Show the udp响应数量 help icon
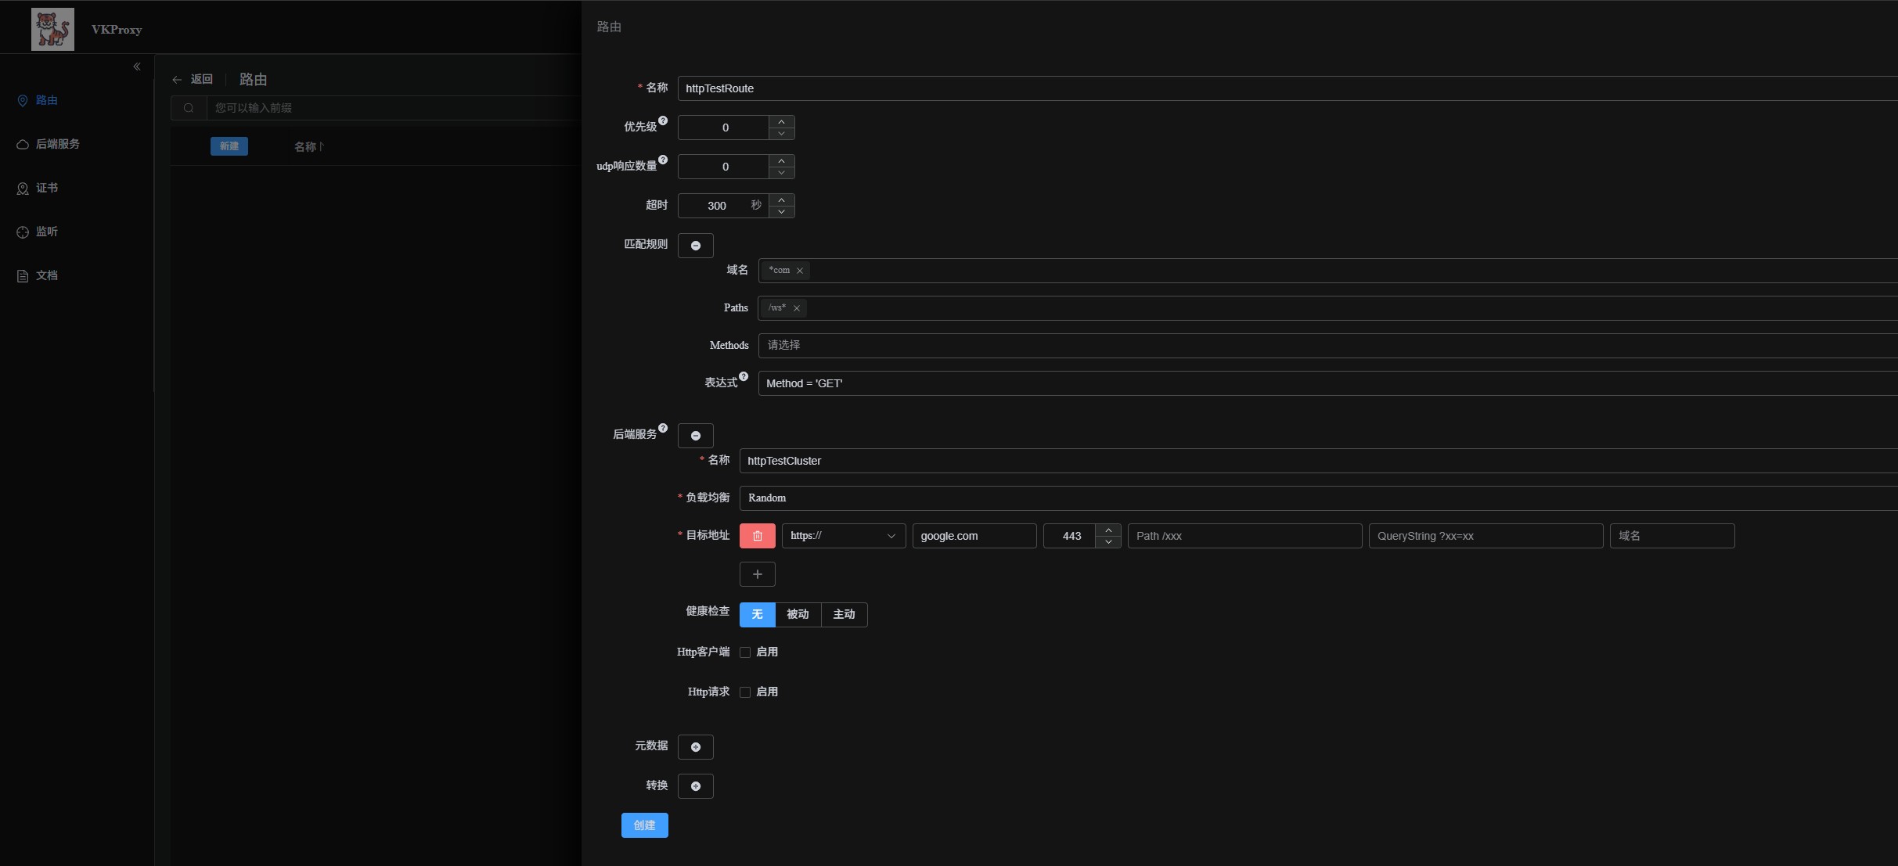 pyautogui.click(x=663, y=160)
